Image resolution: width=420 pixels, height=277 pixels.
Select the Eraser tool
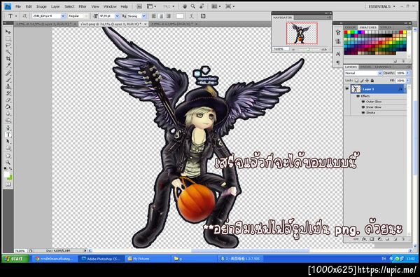tap(8, 100)
